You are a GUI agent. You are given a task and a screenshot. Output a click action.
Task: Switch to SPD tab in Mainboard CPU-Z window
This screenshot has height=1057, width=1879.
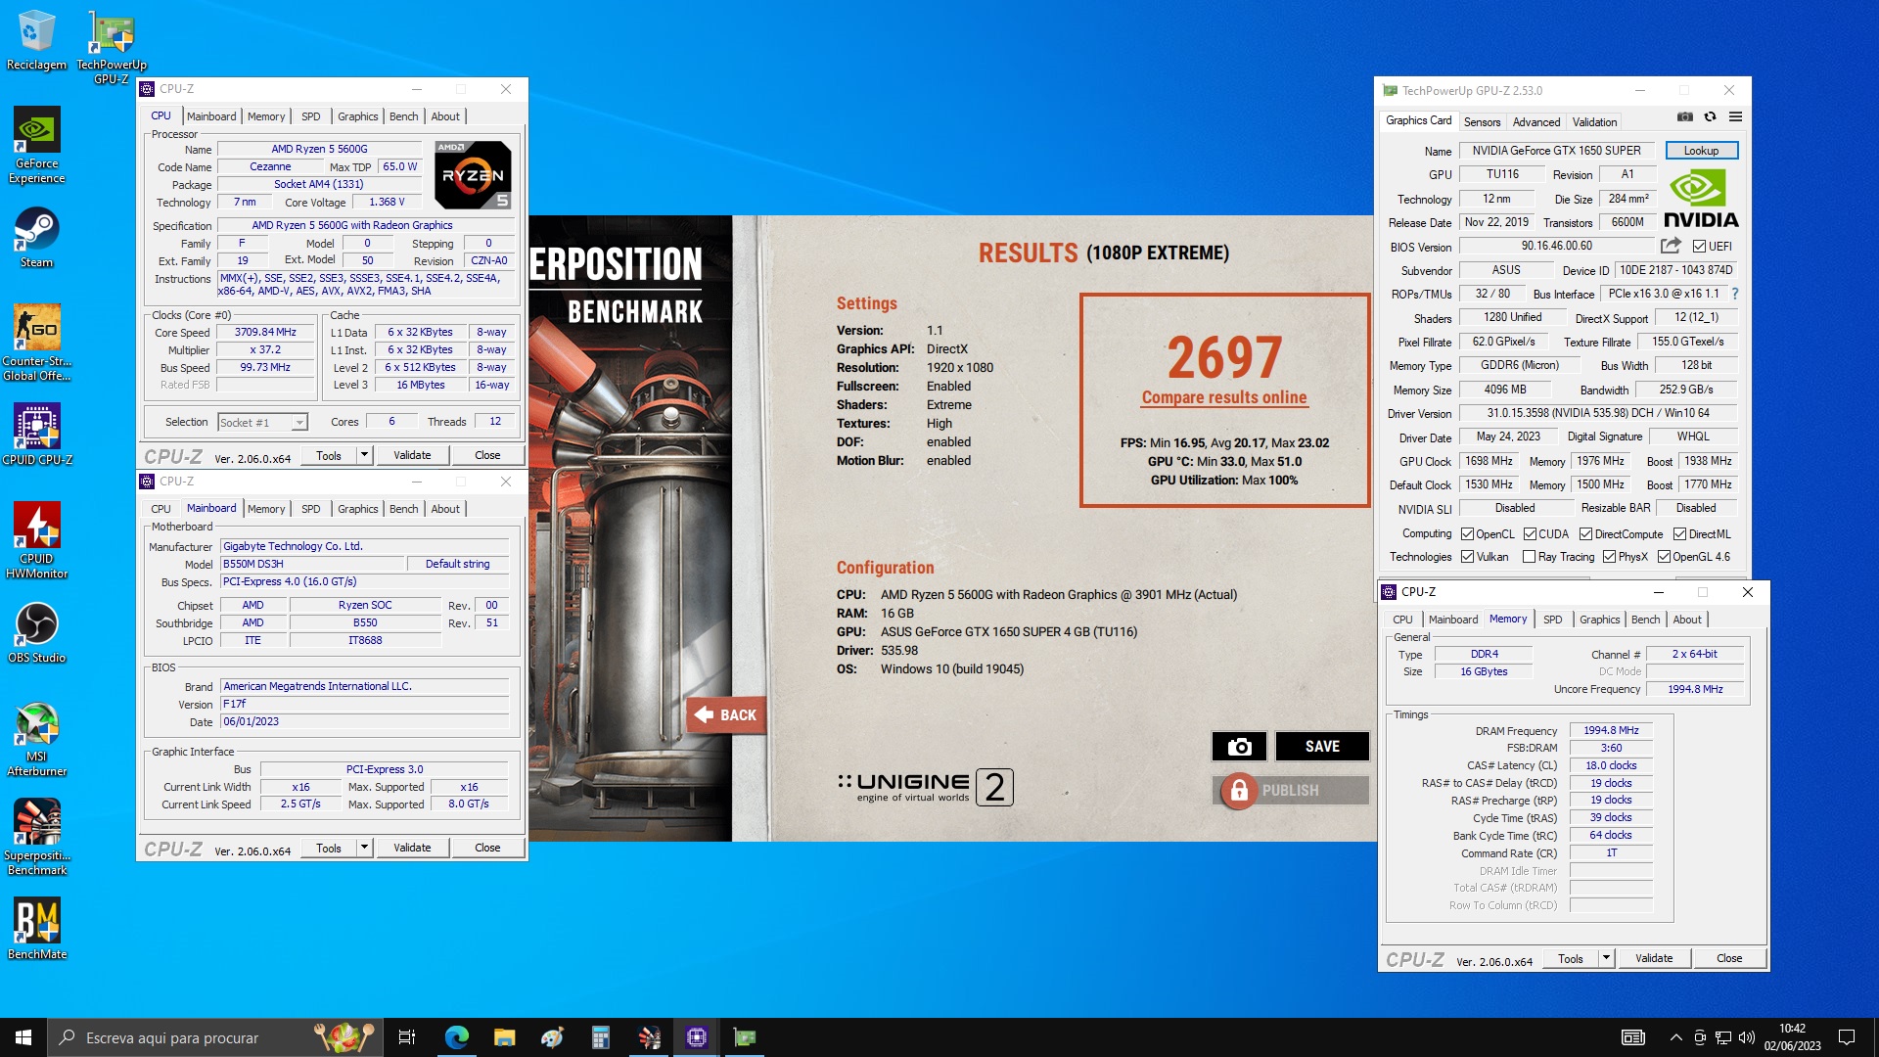[x=311, y=509]
